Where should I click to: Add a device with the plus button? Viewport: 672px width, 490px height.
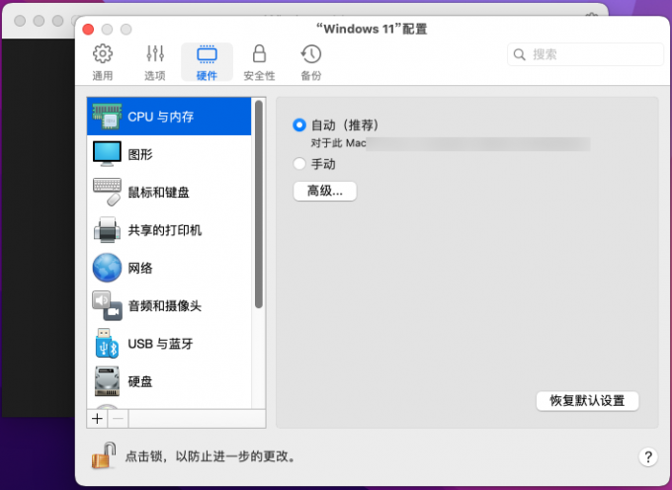click(x=97, y=419)
